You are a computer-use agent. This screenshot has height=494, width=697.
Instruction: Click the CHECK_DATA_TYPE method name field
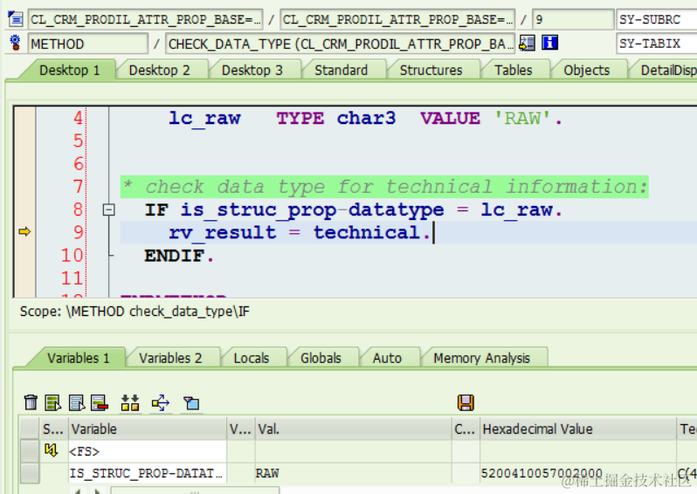coord(340,44)
